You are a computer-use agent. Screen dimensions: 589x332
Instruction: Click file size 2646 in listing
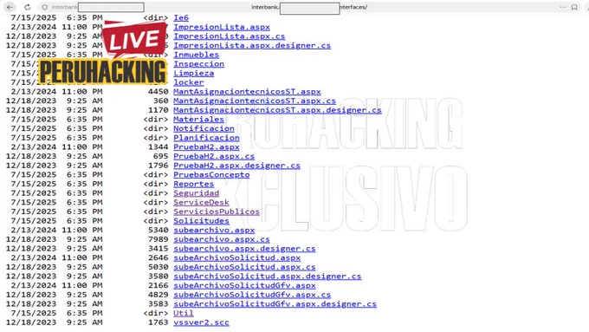coord(159,257)
